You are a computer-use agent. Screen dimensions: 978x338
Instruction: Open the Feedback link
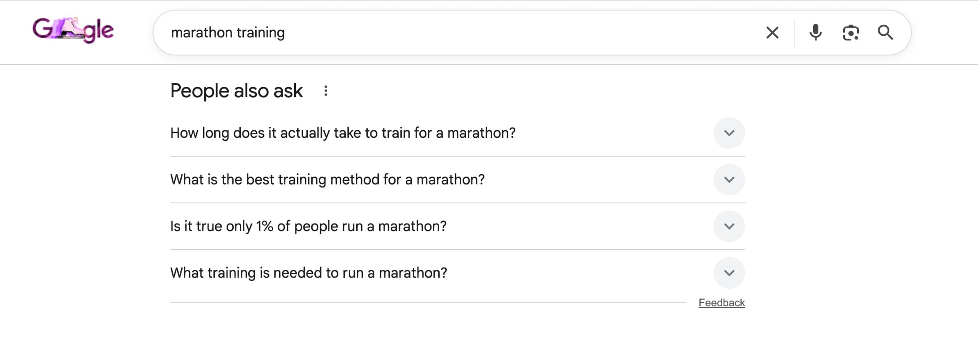722,302
